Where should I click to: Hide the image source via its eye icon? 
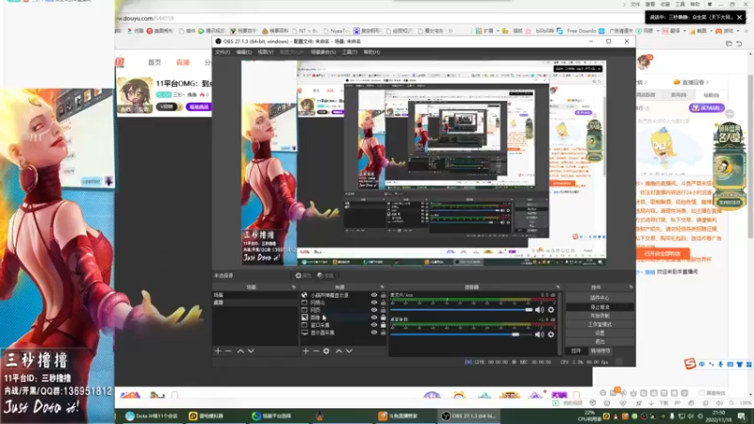pos(374,318)
